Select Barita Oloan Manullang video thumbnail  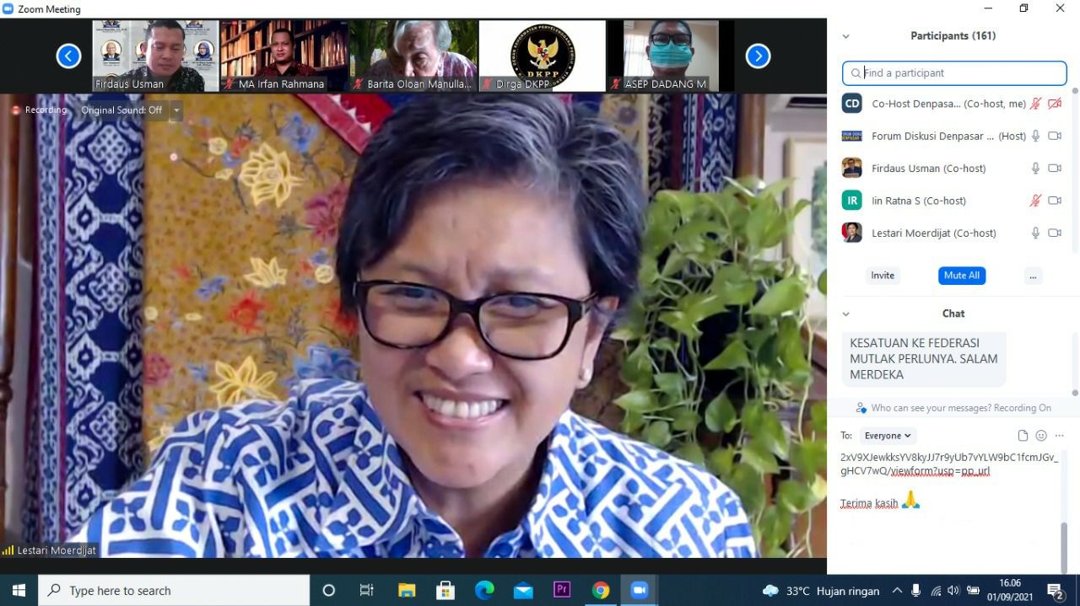[x=413, y=56]
